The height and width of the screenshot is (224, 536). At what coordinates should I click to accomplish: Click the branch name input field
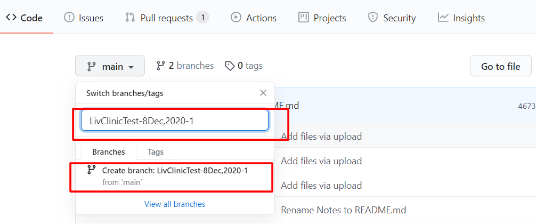(x=175, y=121)
